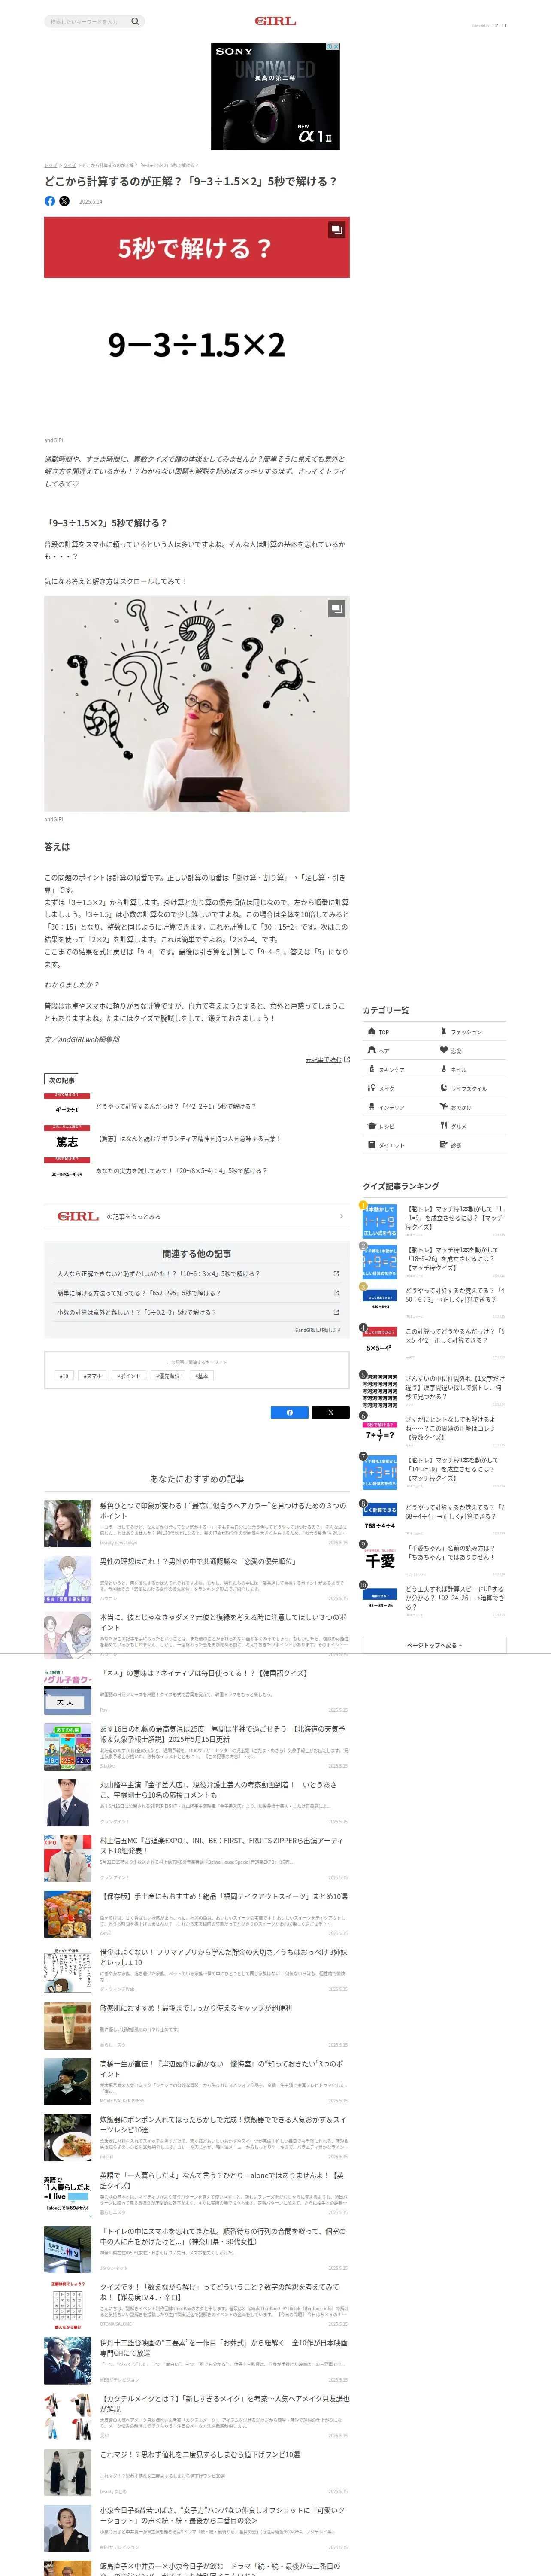Open the Sony α1 II advertisement
Screen dimensions: 551x2576
coord(275,96)
